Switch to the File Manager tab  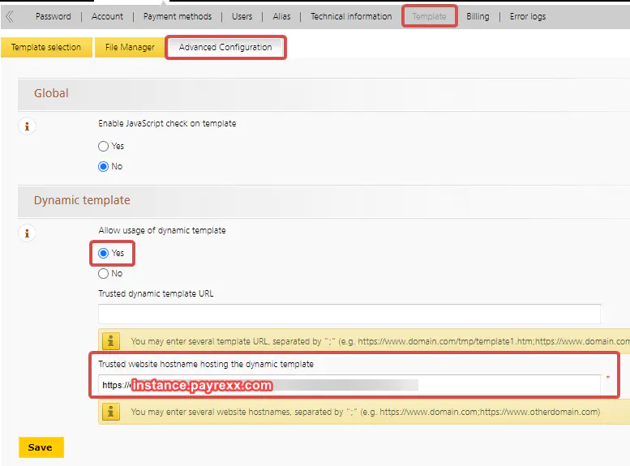[130, 48]
